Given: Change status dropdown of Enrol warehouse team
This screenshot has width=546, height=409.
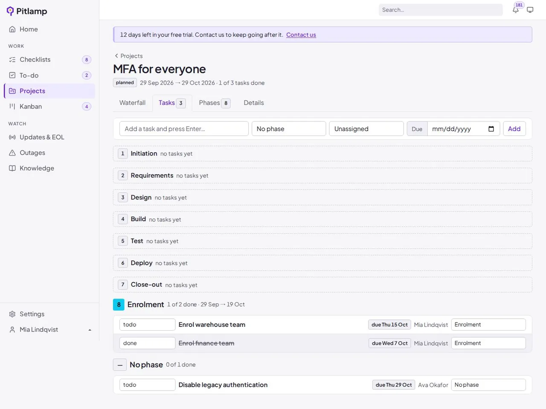Looking at the screenshot, I should [147, 325].
